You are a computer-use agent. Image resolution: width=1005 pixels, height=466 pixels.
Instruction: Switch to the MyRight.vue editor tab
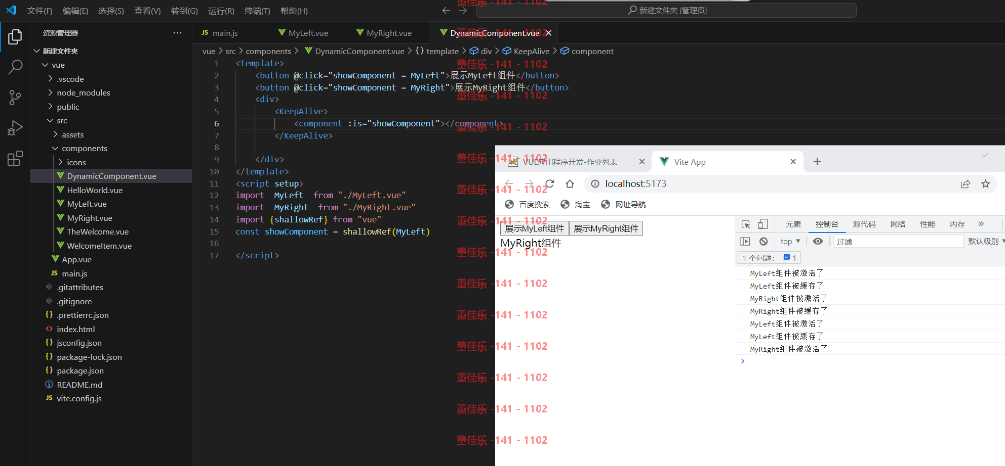pyautogui.click(x=388, y=33)
